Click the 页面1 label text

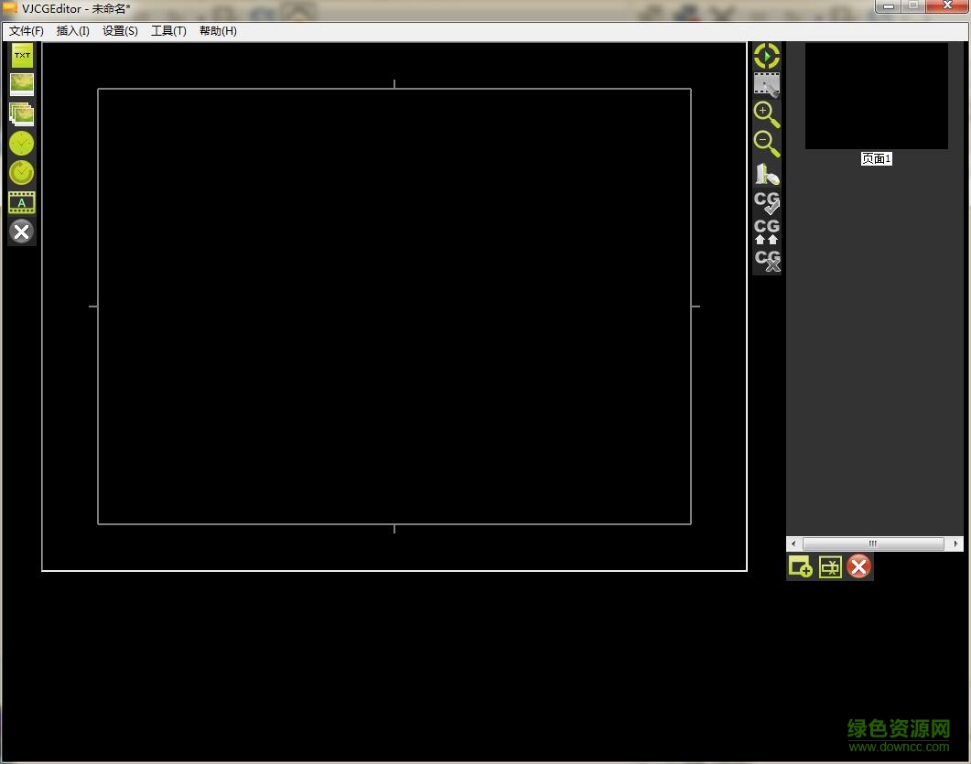click(876, 158)
